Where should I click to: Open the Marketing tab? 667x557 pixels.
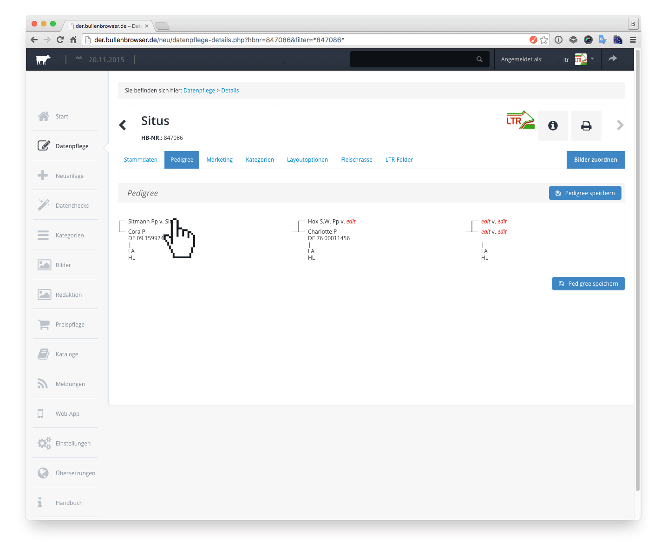[x=219, y=160]
